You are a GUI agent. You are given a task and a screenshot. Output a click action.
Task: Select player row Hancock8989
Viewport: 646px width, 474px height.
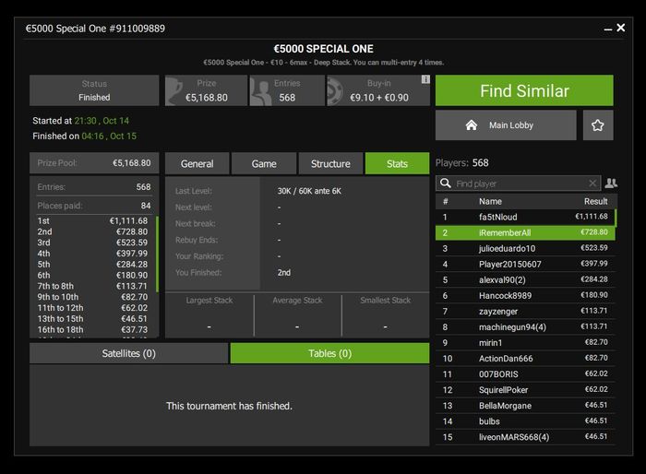(525, 296)
